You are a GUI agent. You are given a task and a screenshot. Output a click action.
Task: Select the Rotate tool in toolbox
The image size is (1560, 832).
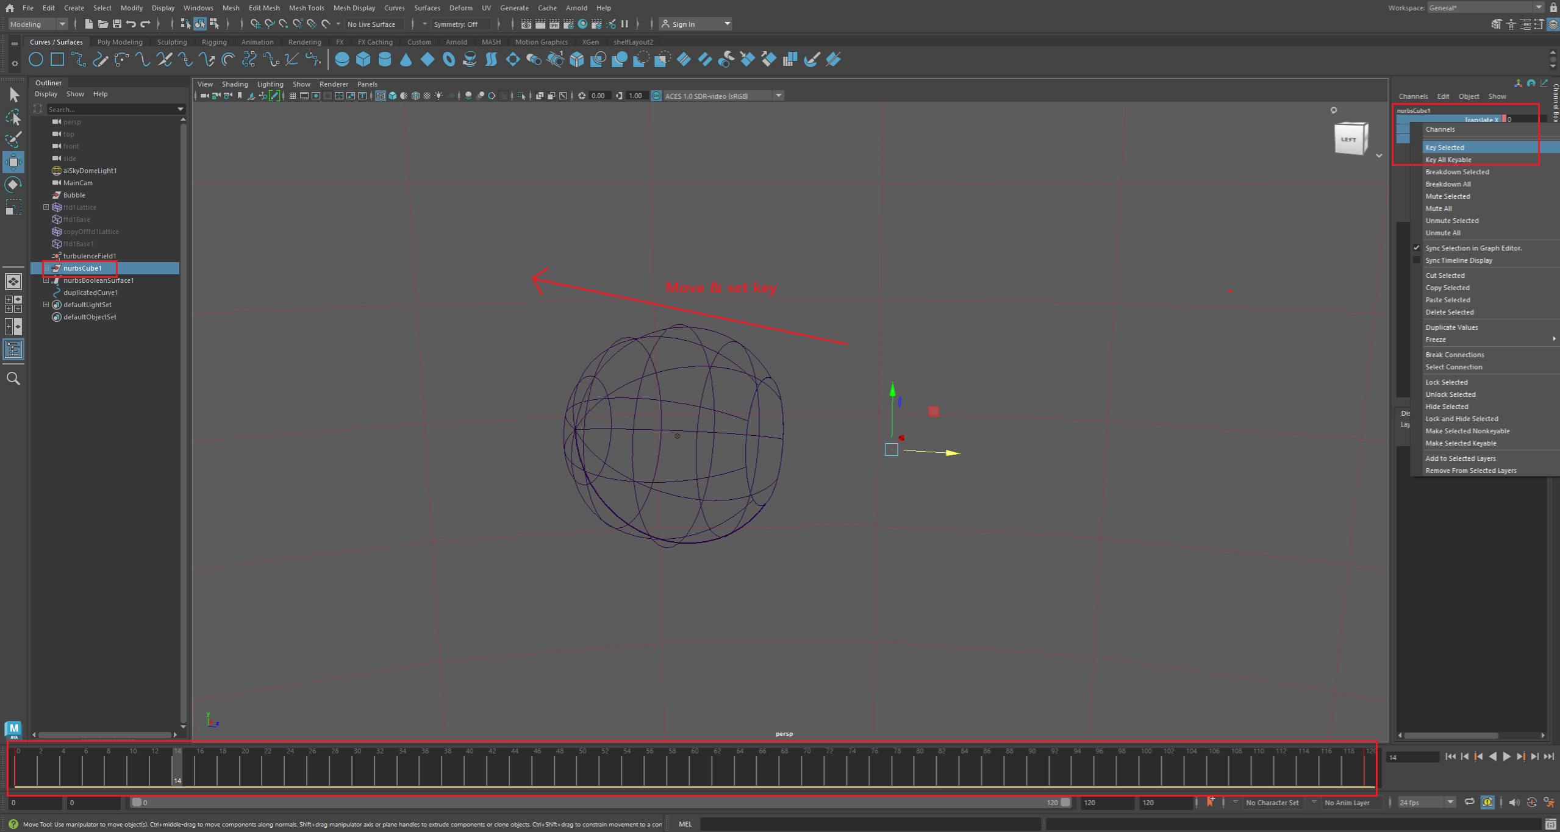click(x=13, y=184)
